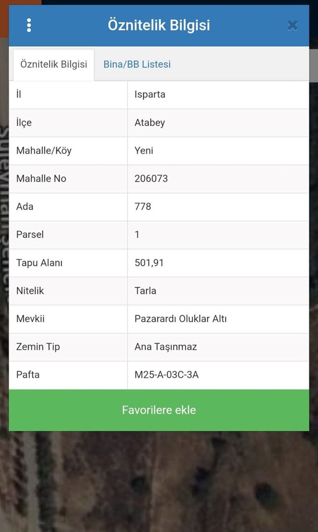Image resolution: width=318 pixels, height=532 pixels.
Task: Open the three-dot options menu
Action: pyautogui.click(x=29, y=26)
